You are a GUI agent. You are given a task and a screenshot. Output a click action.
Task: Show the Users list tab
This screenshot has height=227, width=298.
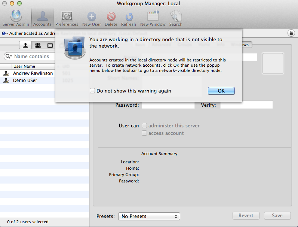point(25,45)
